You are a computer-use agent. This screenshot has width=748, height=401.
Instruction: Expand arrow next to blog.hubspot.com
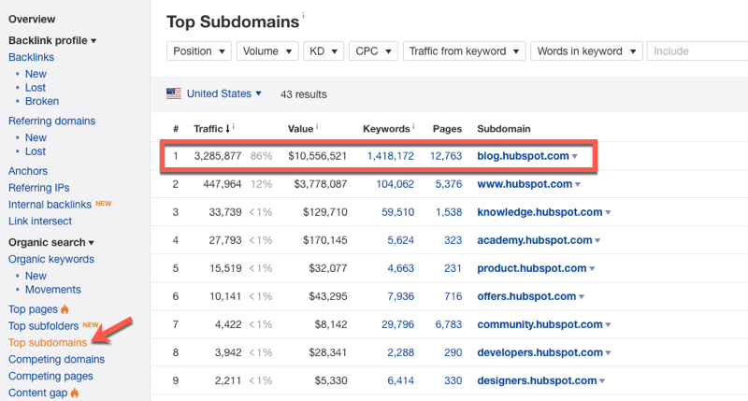coord(574,156)
